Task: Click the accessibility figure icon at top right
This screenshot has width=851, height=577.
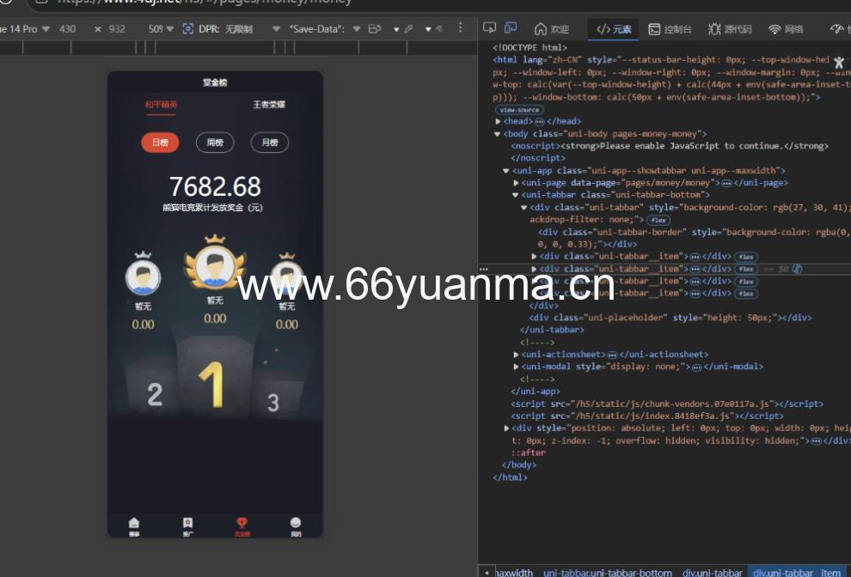Action: (839, 63)
